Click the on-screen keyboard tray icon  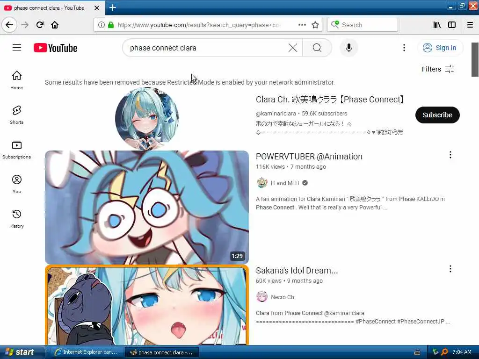(x=417, y=352)
